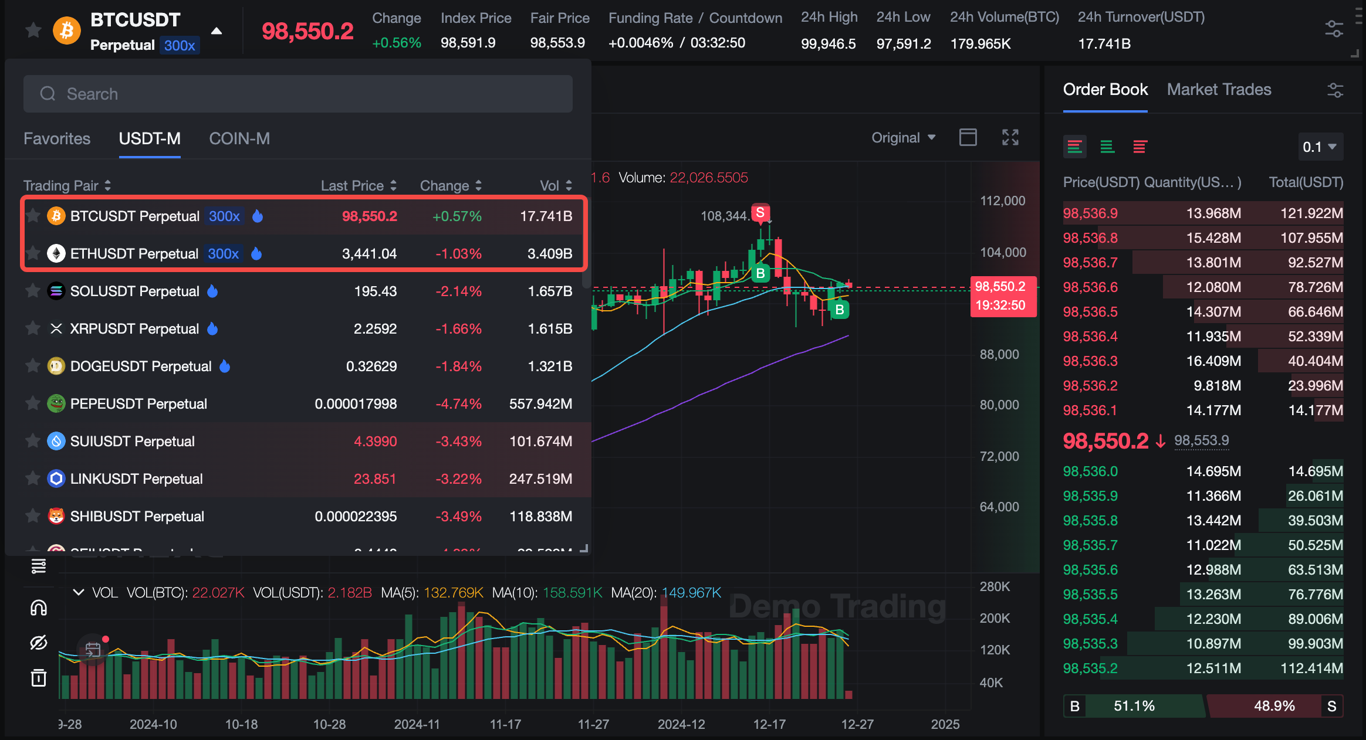Select the XRPUSDT Perpetual pair
Screen dimensions: 1366x740
pyautogui.click(x=134, y=329)
